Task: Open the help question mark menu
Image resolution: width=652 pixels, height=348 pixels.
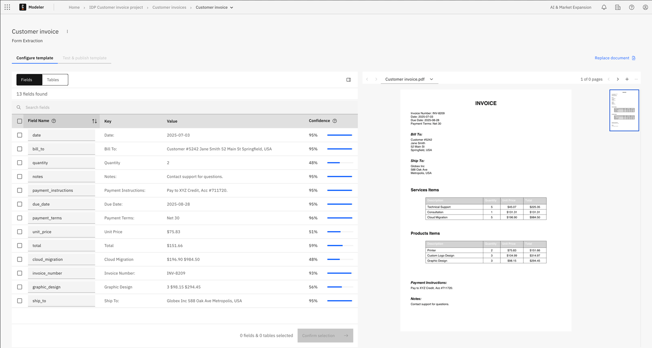Action: click(x=632, y=7)
